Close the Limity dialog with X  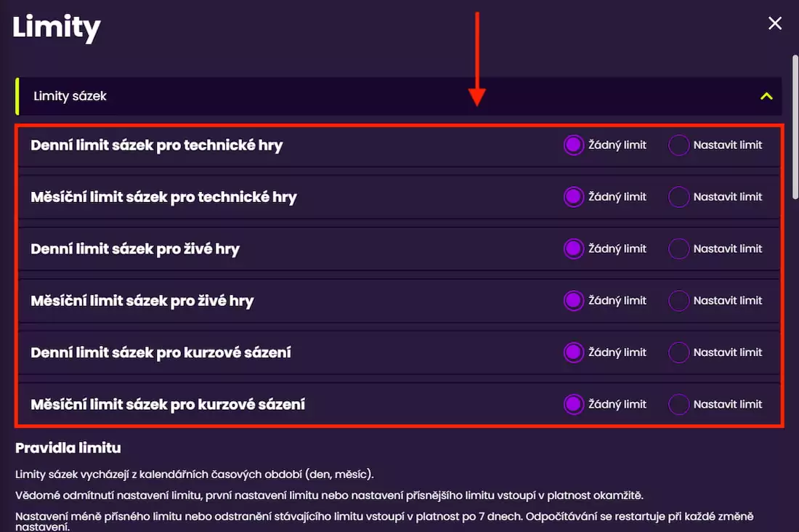tap(775, 23)
